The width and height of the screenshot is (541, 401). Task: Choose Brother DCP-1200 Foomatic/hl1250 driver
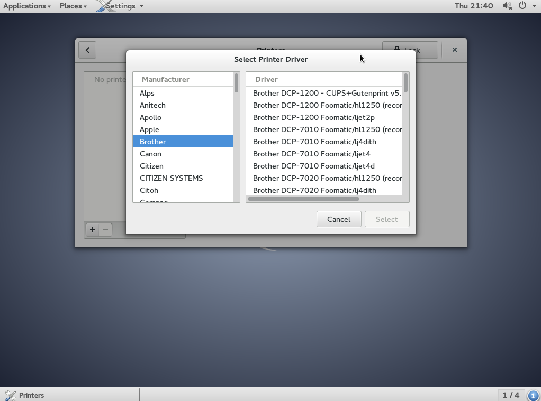click(x=324, y=105)
